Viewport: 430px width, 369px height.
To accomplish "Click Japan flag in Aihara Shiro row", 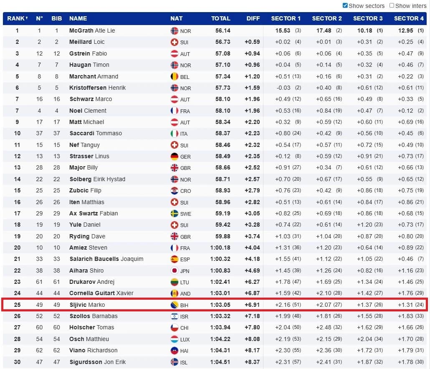I will (x=175, y=270).
